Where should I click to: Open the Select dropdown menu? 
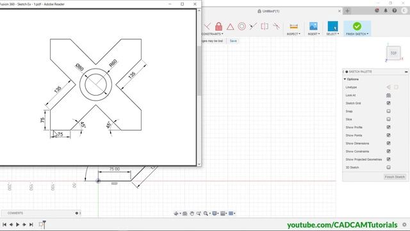332,34
